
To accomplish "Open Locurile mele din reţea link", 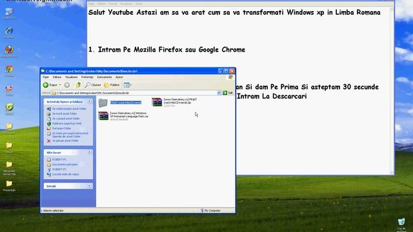I will (x=65, y=174).
